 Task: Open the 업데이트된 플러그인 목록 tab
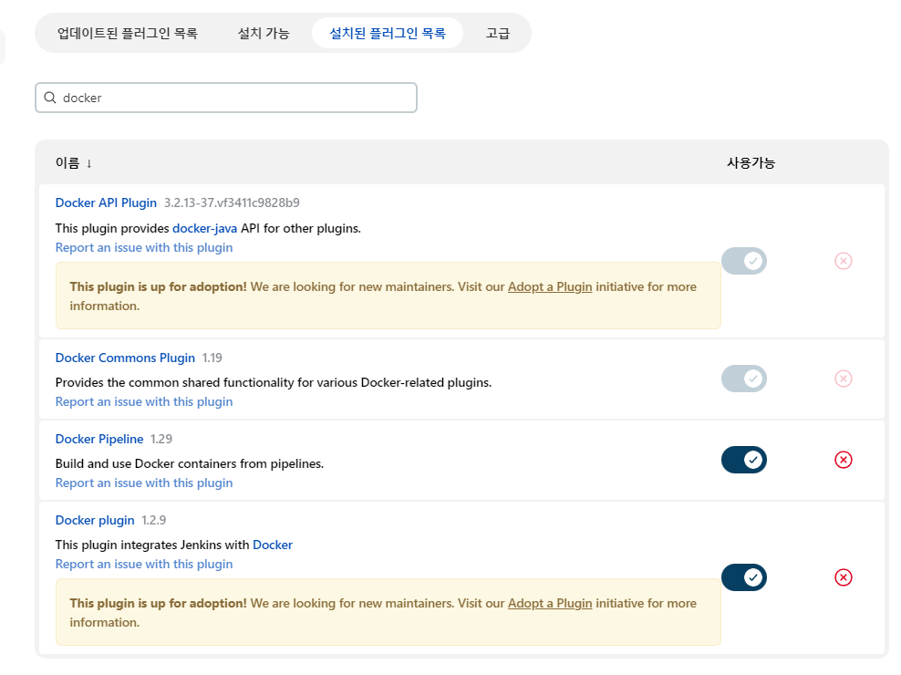(128, 34)
